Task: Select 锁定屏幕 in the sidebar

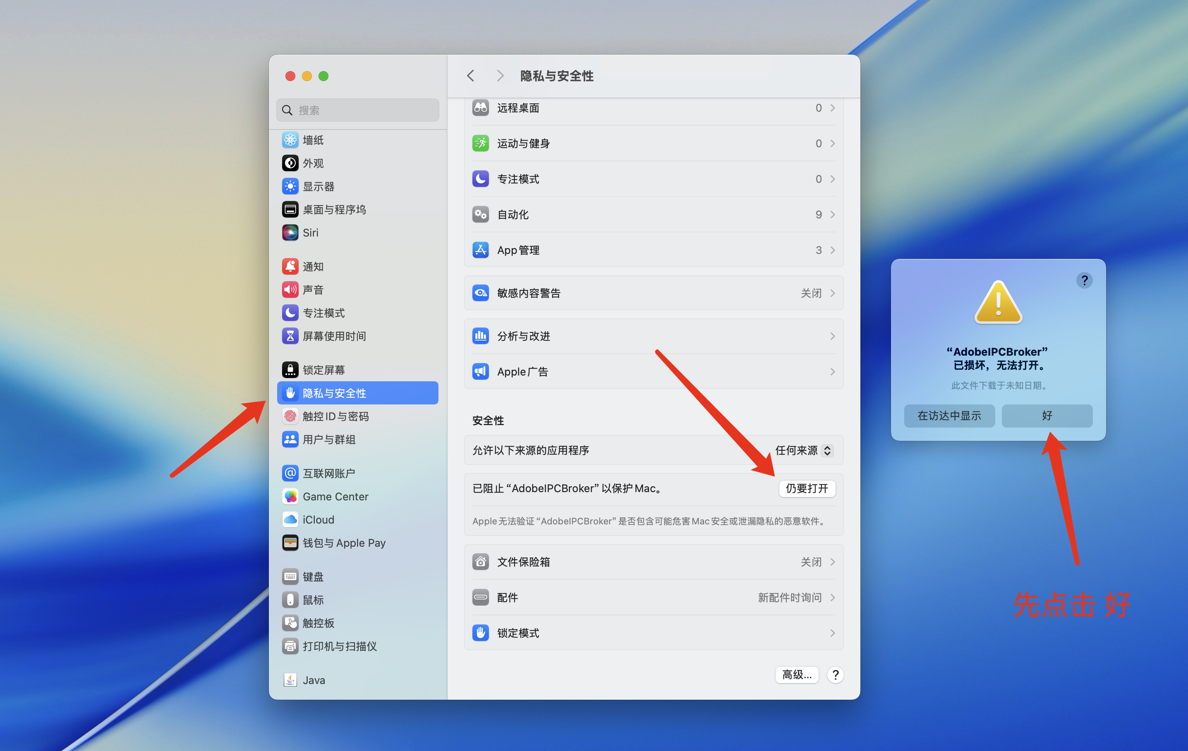Action: coord(358,370)
